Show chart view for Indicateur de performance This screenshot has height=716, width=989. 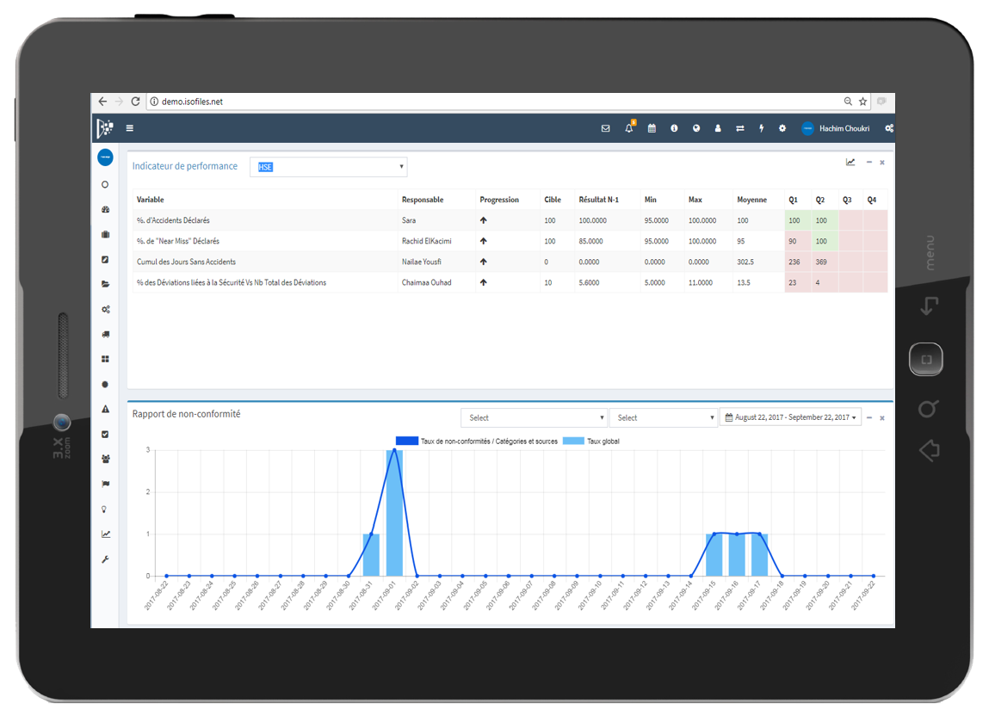click(x=850, y=162)
